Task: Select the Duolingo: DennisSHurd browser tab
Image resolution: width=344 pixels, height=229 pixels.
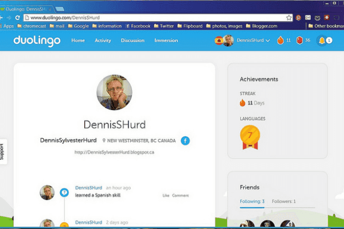Action: click(26, 9)
